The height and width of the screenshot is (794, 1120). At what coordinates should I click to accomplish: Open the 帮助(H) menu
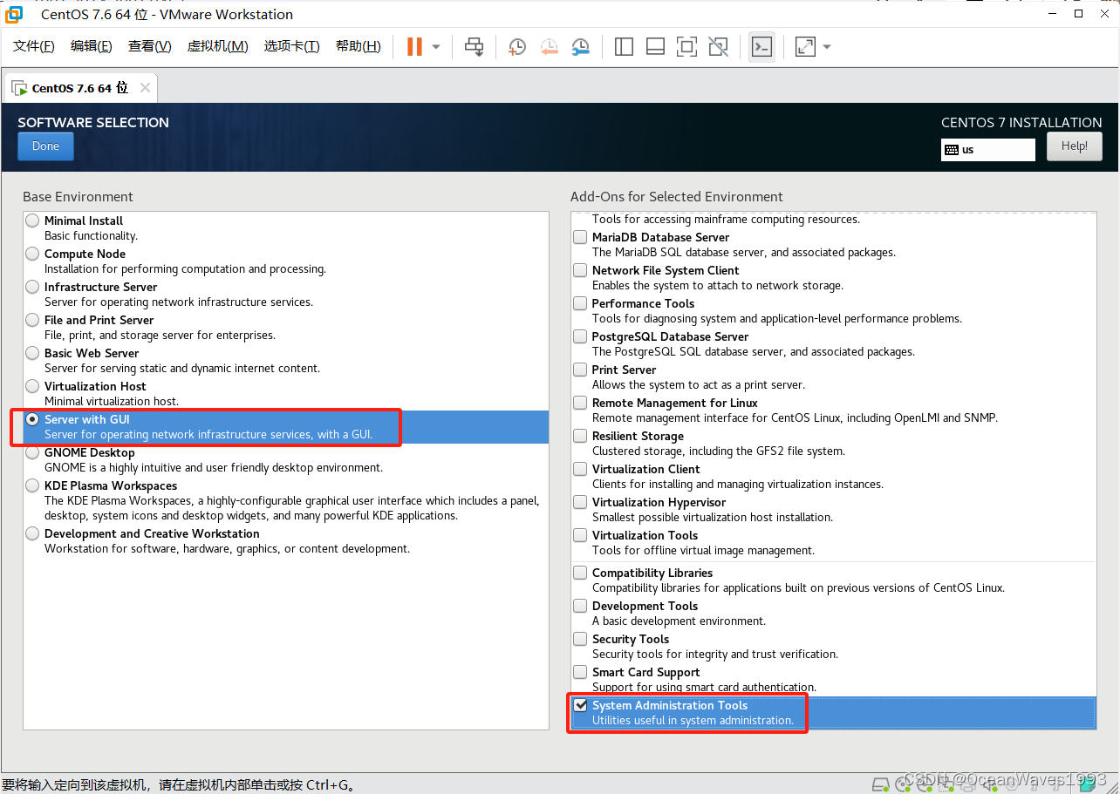(x=359, y=46)
